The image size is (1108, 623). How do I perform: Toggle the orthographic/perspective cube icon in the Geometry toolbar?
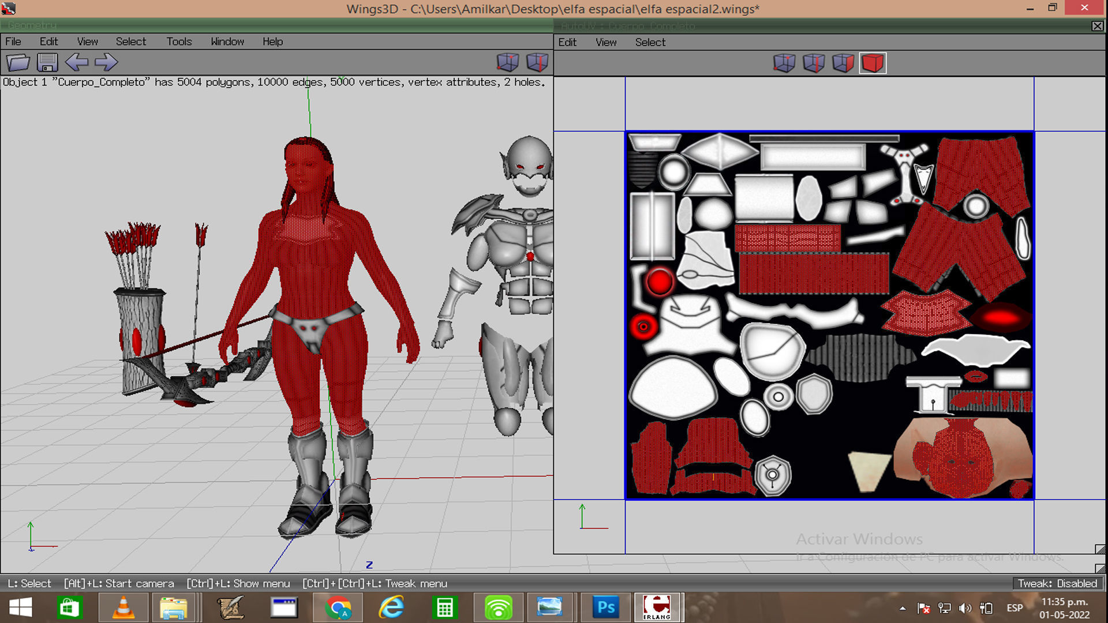click(x=508, y=62)
